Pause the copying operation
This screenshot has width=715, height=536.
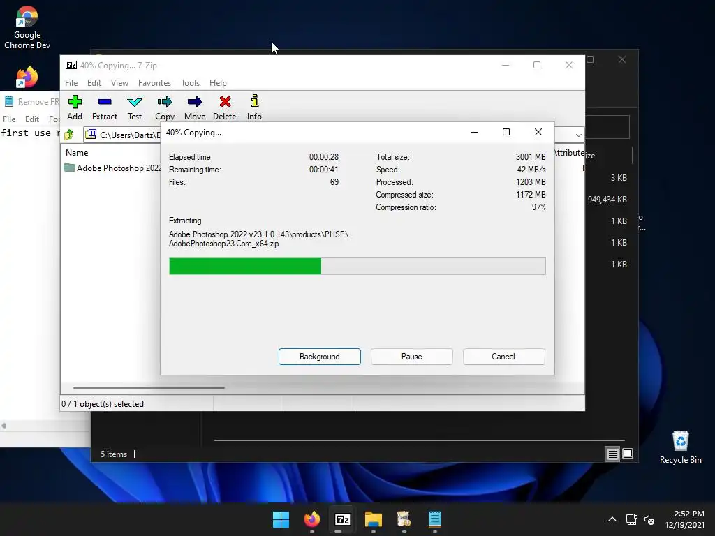tap(412, 357)
